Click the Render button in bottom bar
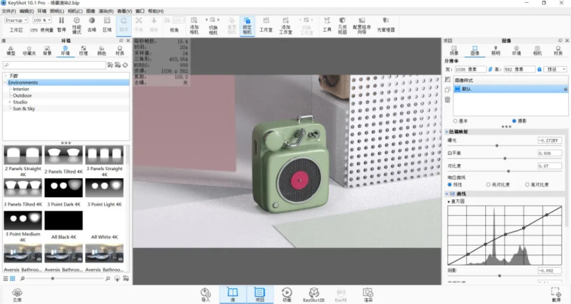Viewport: 571px width, 304px height. point(368,294)
